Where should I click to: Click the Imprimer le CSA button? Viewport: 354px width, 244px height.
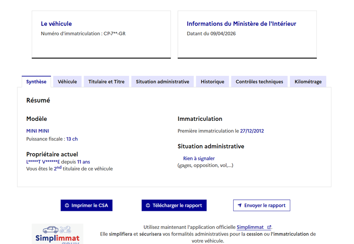pos(86,205)
